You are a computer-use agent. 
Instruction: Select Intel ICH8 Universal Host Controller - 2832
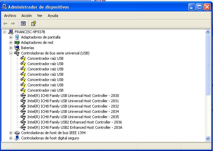73,106
